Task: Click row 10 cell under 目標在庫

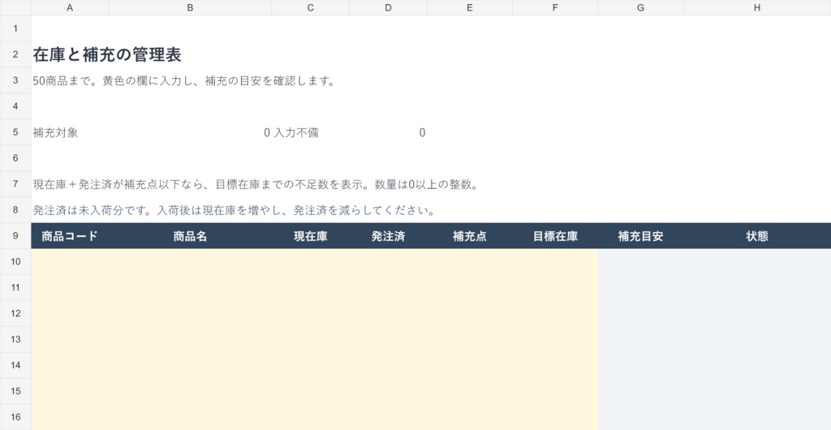Action: (x=555, y=261)
